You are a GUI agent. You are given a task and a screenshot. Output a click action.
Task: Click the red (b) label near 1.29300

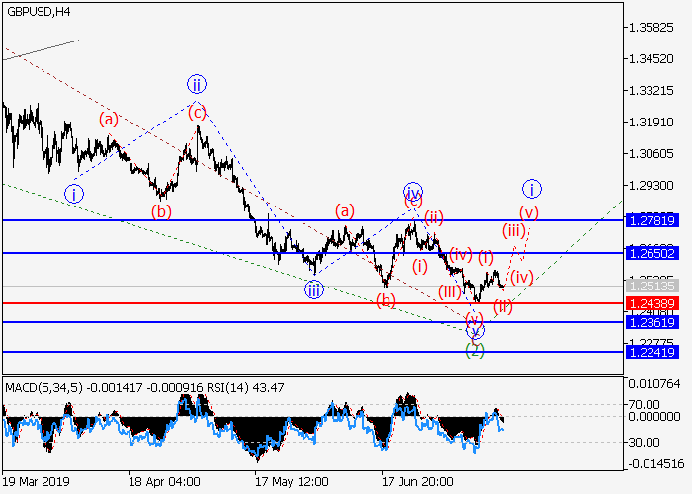tap(160, 210)
